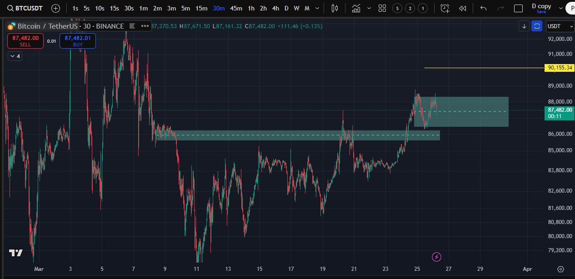Click the lightning quick-trade icon on chart
Screen dimensions: 575x279
(436, 257)
